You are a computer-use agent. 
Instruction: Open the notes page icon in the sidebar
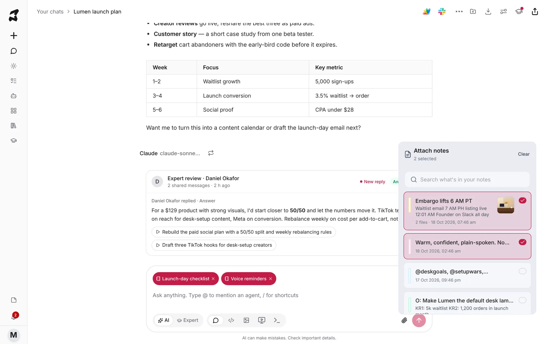[13, 300]
